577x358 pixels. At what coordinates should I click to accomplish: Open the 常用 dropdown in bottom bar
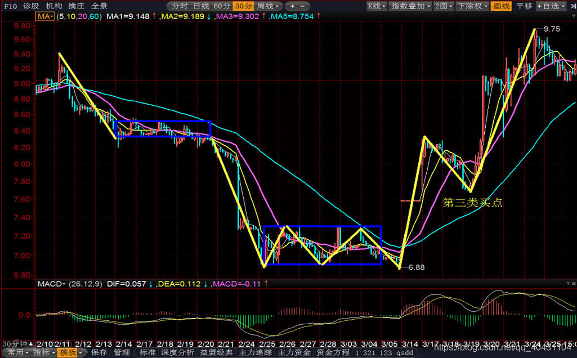coord(17,352)
